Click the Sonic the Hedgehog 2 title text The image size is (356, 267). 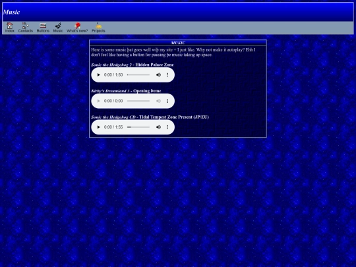point(111,65)
